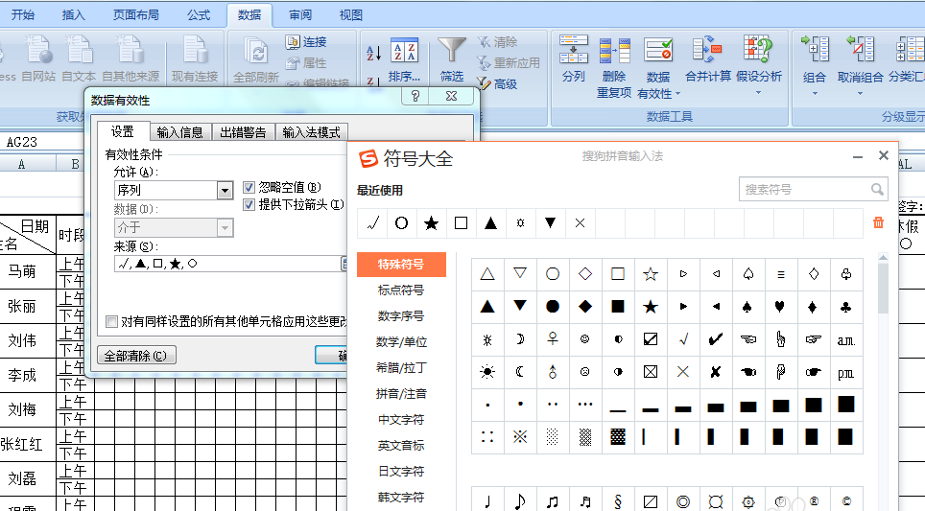Click the search magnifier in symbol panel
This screenshot has width=925, height=511.
click(877, 189)
